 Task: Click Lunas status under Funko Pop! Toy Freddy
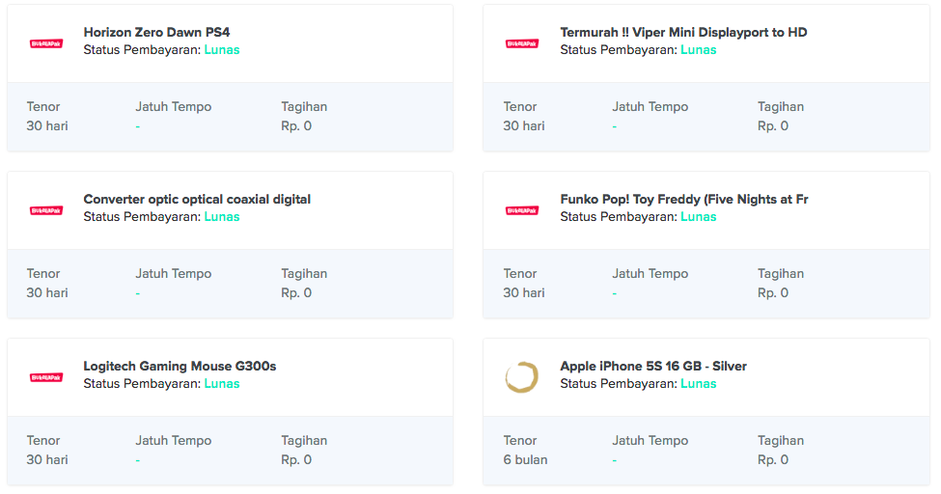point(699,217)
